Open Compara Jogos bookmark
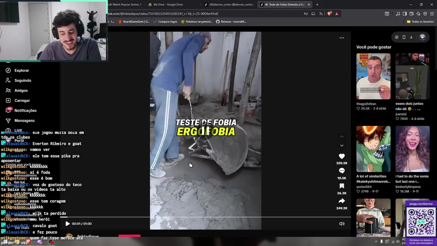 pos(165,22)
